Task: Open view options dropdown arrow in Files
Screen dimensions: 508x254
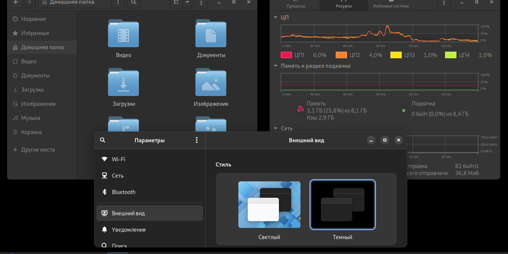Action: (187, 2)
